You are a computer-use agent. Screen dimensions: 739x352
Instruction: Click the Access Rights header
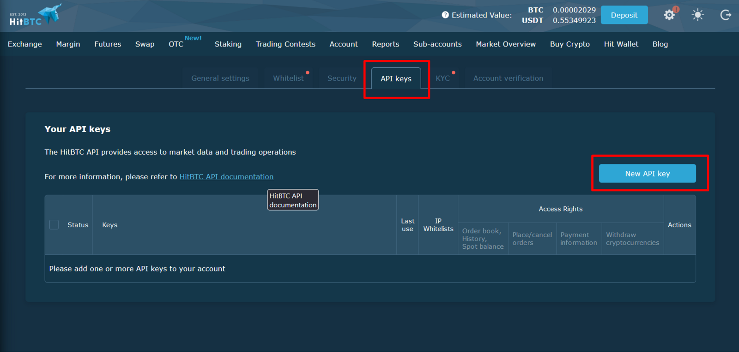pos(561,209)
